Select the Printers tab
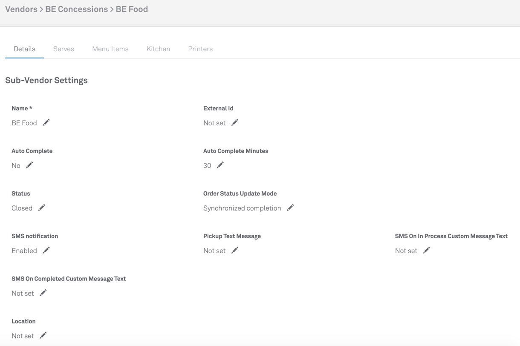Image resolution: width=520 pixels, height=346 pixels. (200, 49)
